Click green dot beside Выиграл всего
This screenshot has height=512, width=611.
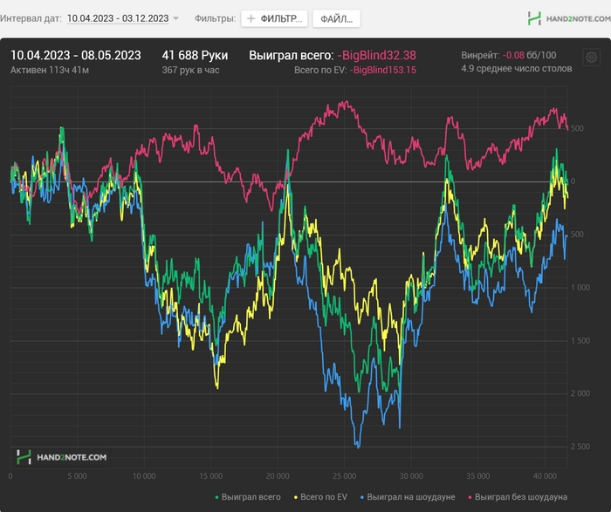216,497
